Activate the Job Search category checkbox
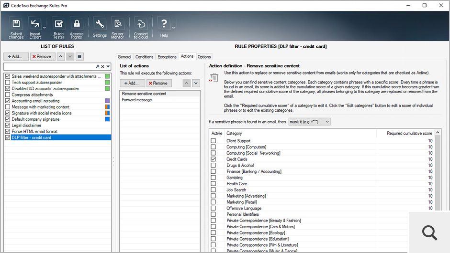Screen dimensions: 450x253 (x=213, y=190)
